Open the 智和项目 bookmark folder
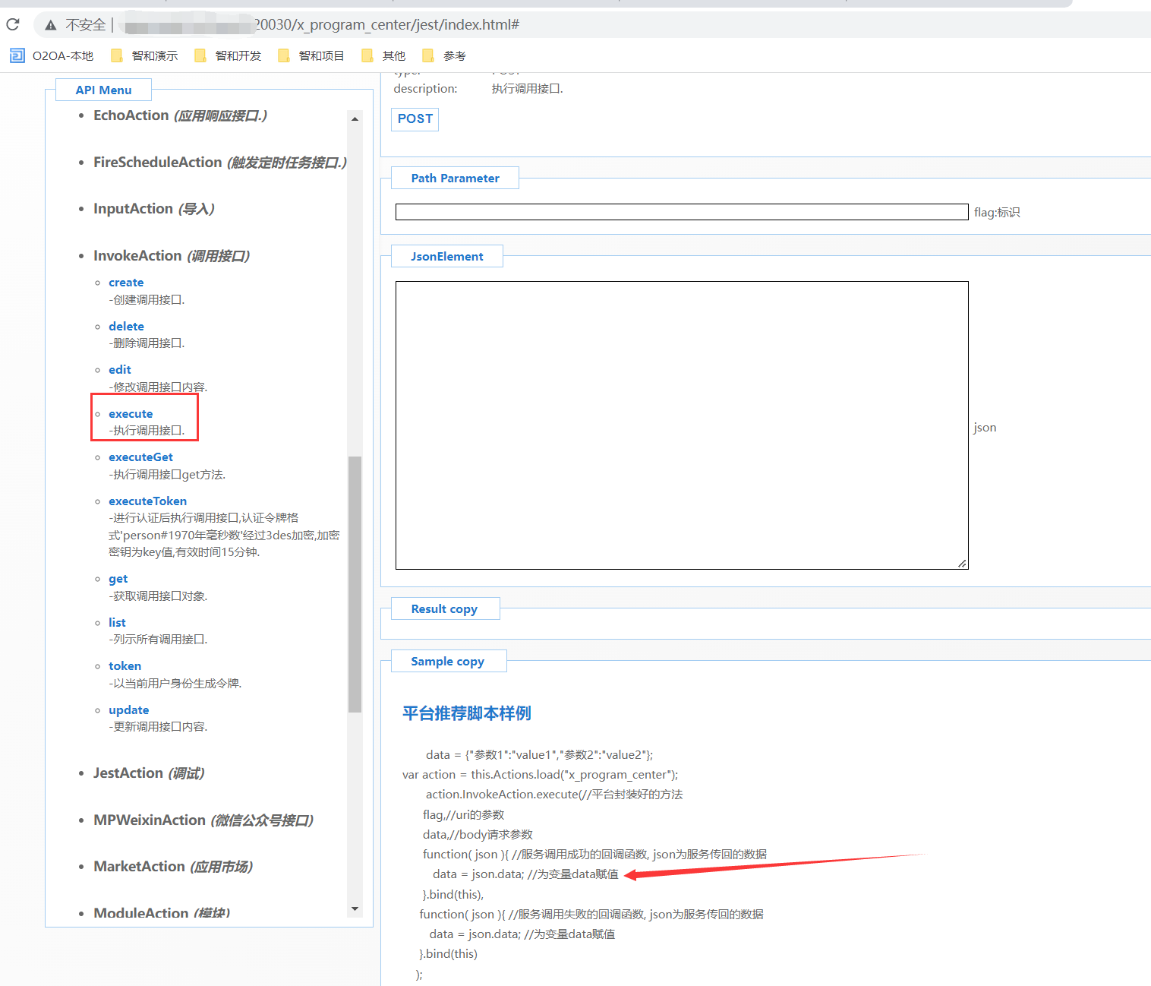 312,55
